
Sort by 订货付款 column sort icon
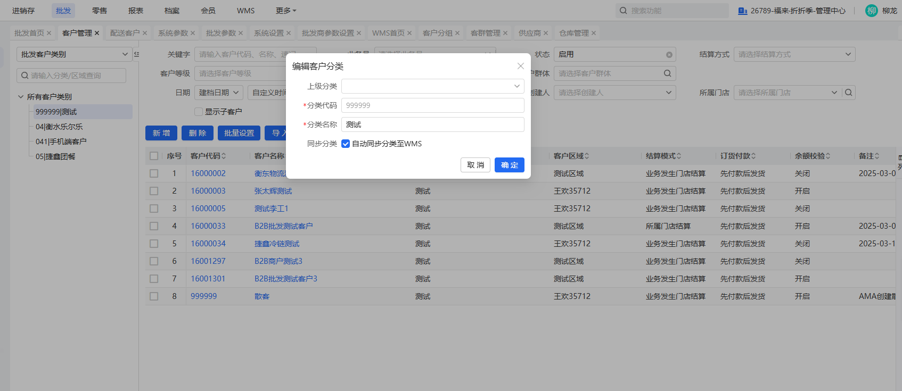753,156
